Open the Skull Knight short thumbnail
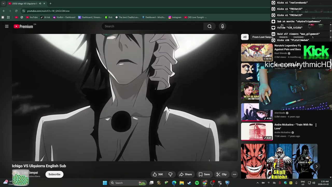Image resolution: width=332 pixels, height=187 pixels. (279, 161)
